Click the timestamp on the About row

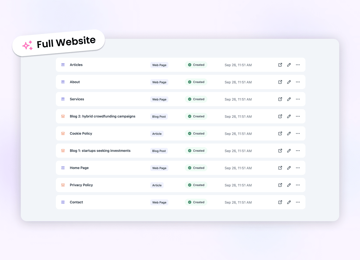click(238, 82)
